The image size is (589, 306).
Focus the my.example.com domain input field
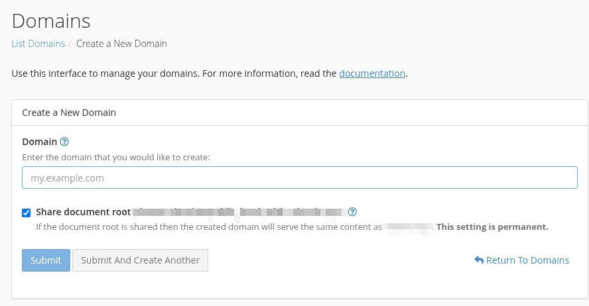299,178
